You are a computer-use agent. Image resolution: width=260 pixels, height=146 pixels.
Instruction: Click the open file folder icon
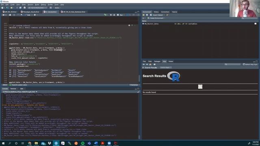11,8
